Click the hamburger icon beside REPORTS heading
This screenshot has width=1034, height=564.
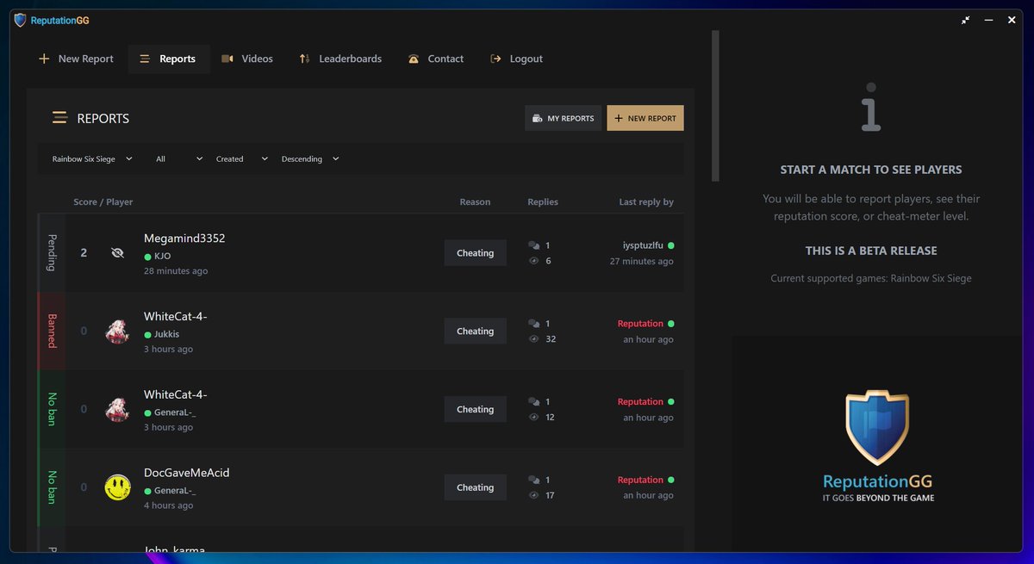point(59,118)
